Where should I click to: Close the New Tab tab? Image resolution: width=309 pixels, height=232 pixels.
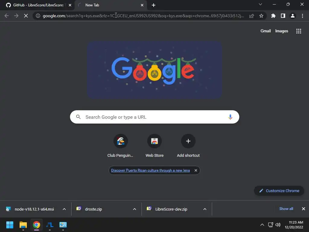142,5
